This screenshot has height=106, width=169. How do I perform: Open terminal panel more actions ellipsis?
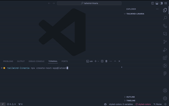click(x=111, y=61)
